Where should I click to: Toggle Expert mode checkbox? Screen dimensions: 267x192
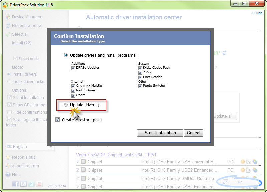coord(15,58)
